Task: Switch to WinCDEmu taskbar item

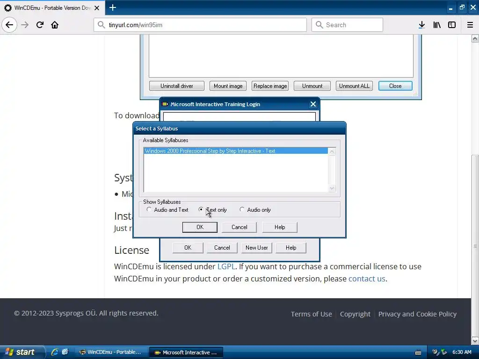Action: pyautogui.click(x=111, y=352)
